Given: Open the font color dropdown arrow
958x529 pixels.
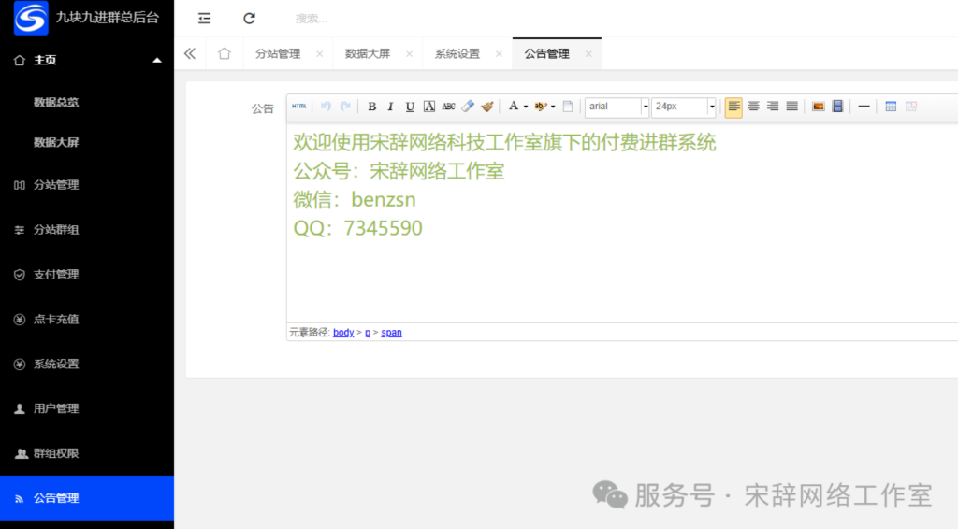Looking at the screenshot, I should coord(526,107).
